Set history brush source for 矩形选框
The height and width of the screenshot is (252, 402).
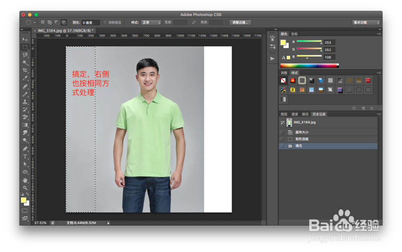pos(282,139)
